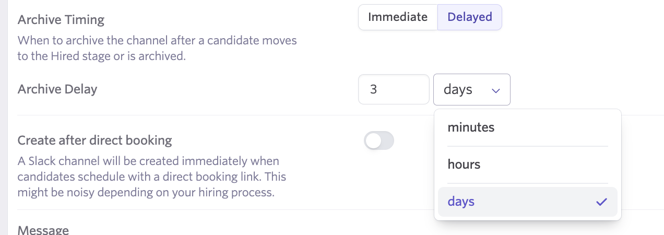
Task: Select the Immediate archive timing option
Action: tap(398, 17)
